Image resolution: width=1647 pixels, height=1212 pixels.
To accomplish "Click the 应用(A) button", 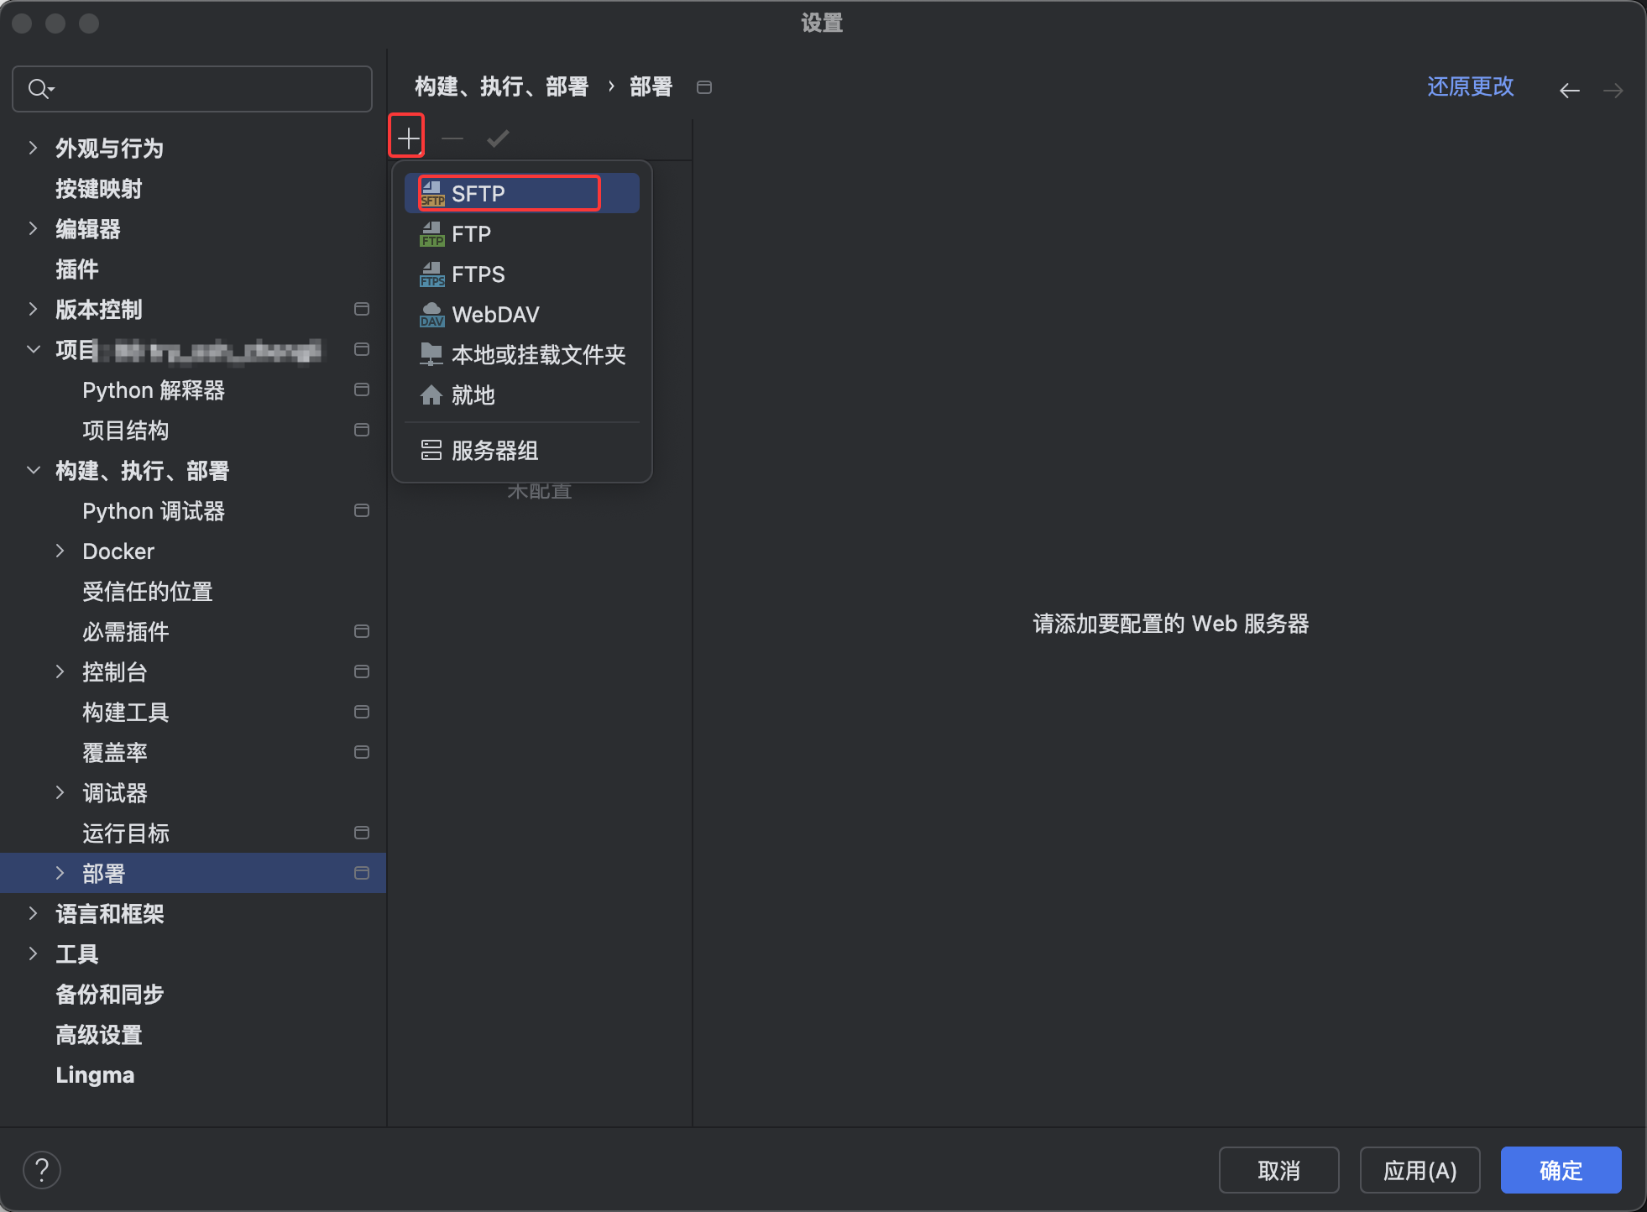I will point(1420,1170).
